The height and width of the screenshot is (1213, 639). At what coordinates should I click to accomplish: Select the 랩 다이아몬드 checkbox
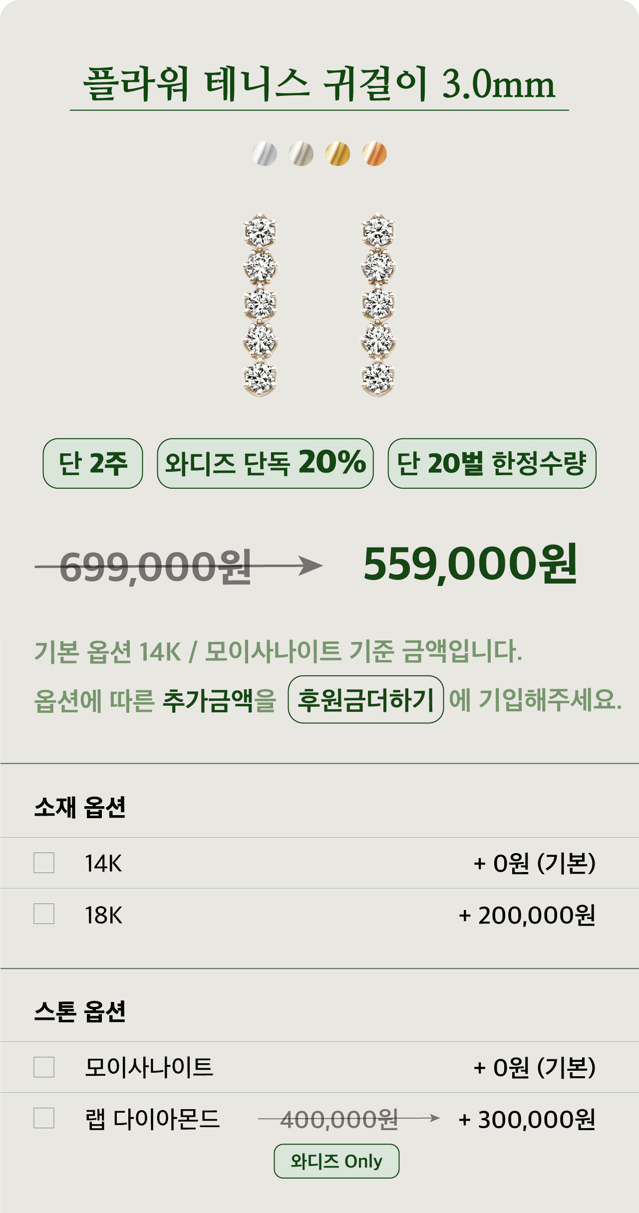pos(44,1118)
